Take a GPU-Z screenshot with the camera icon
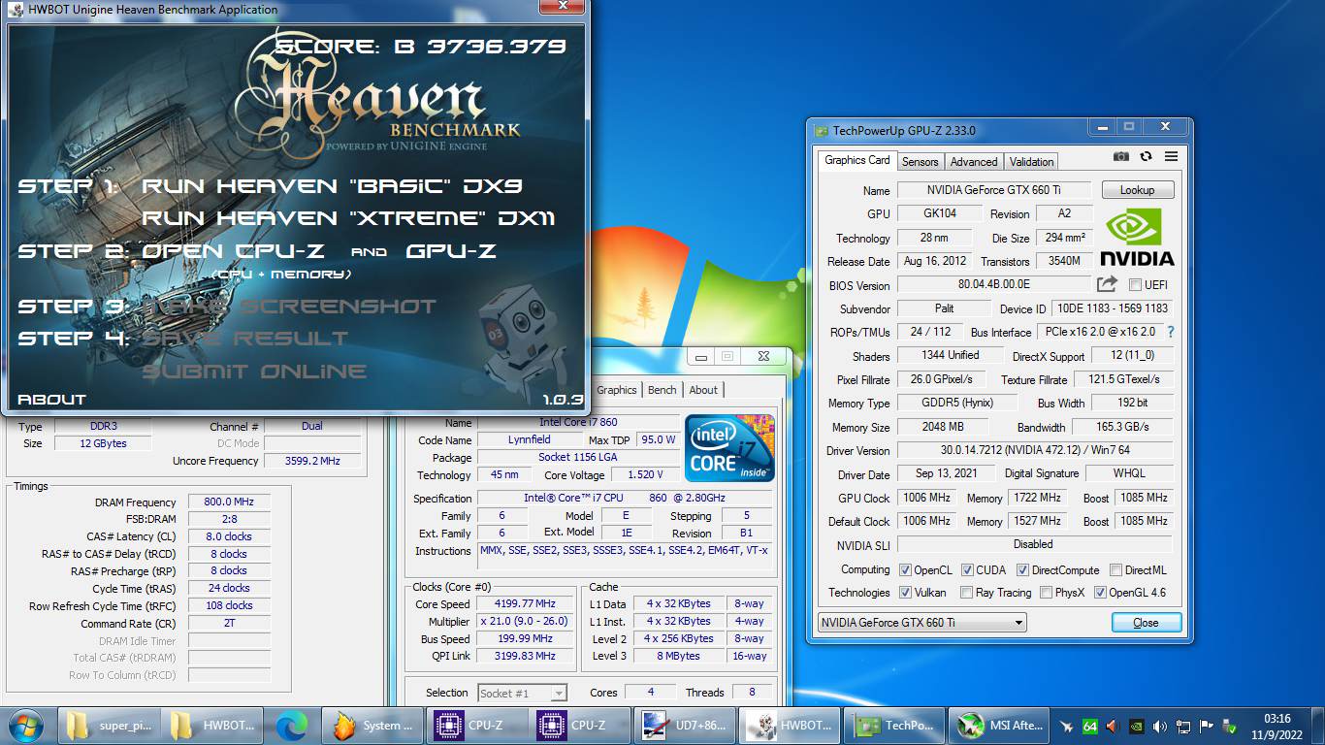 (1121, 157)
